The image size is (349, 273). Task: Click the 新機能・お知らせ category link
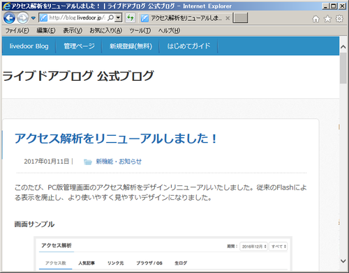pos(119,162)
